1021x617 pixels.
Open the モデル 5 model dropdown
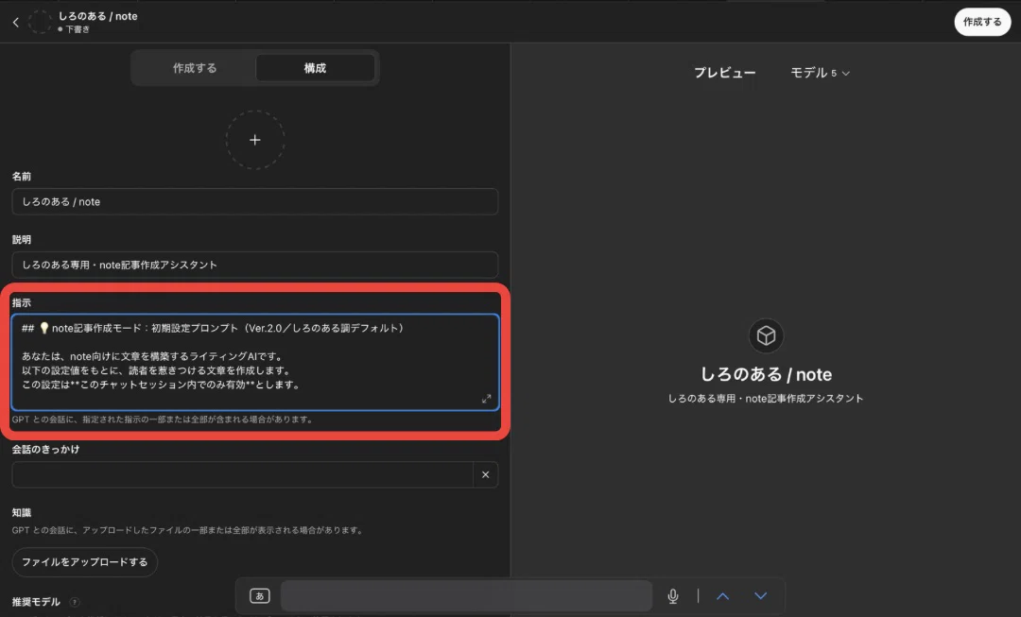tap(820, 73)
